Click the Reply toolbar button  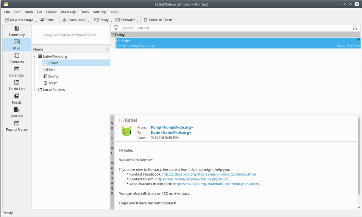coord(101,20)
